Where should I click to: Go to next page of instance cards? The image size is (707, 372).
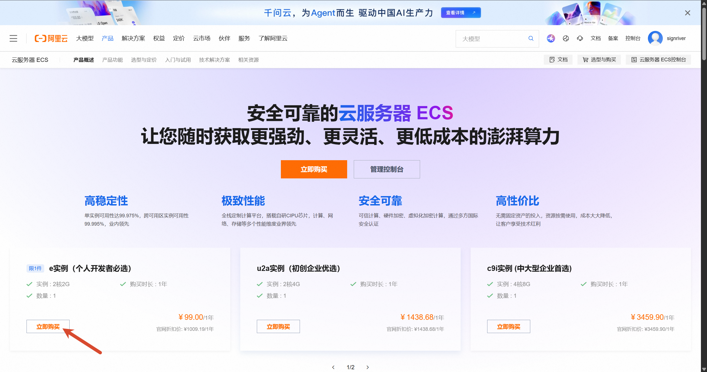368,367
